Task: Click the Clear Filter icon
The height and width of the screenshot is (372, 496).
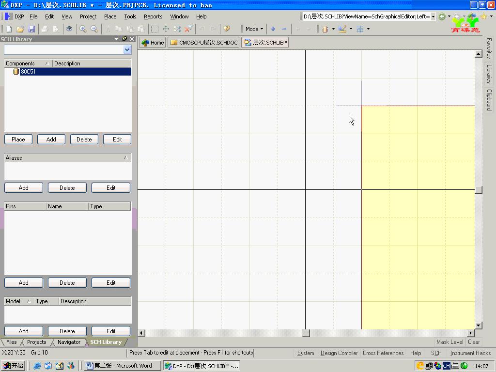Action: tap(188, 29)
